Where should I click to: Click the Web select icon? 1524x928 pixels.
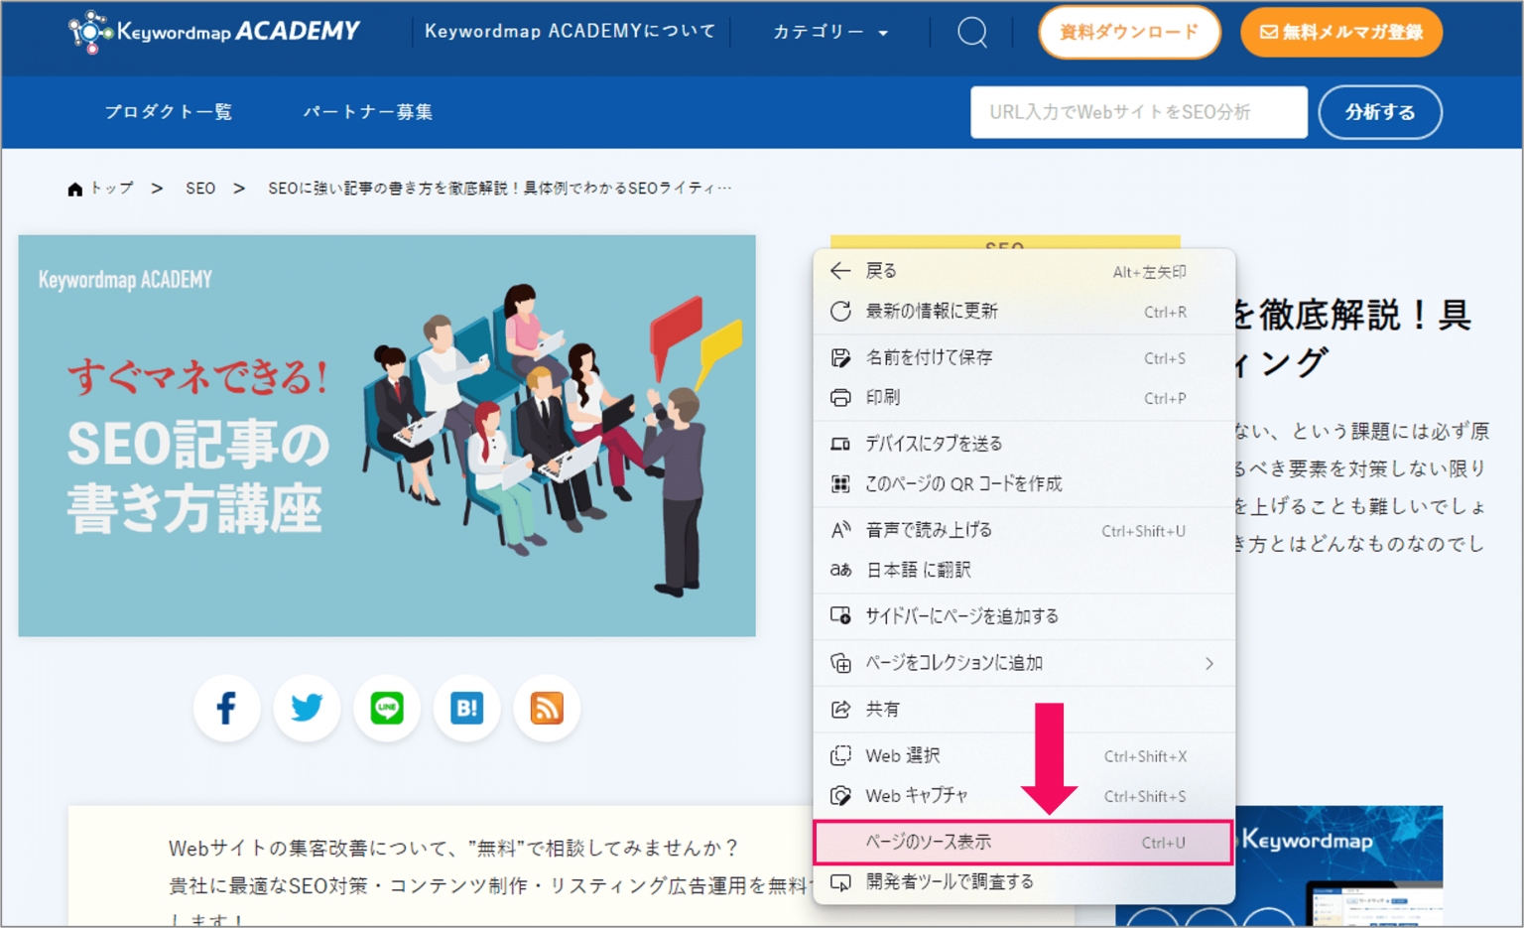[x=840, y=755]
